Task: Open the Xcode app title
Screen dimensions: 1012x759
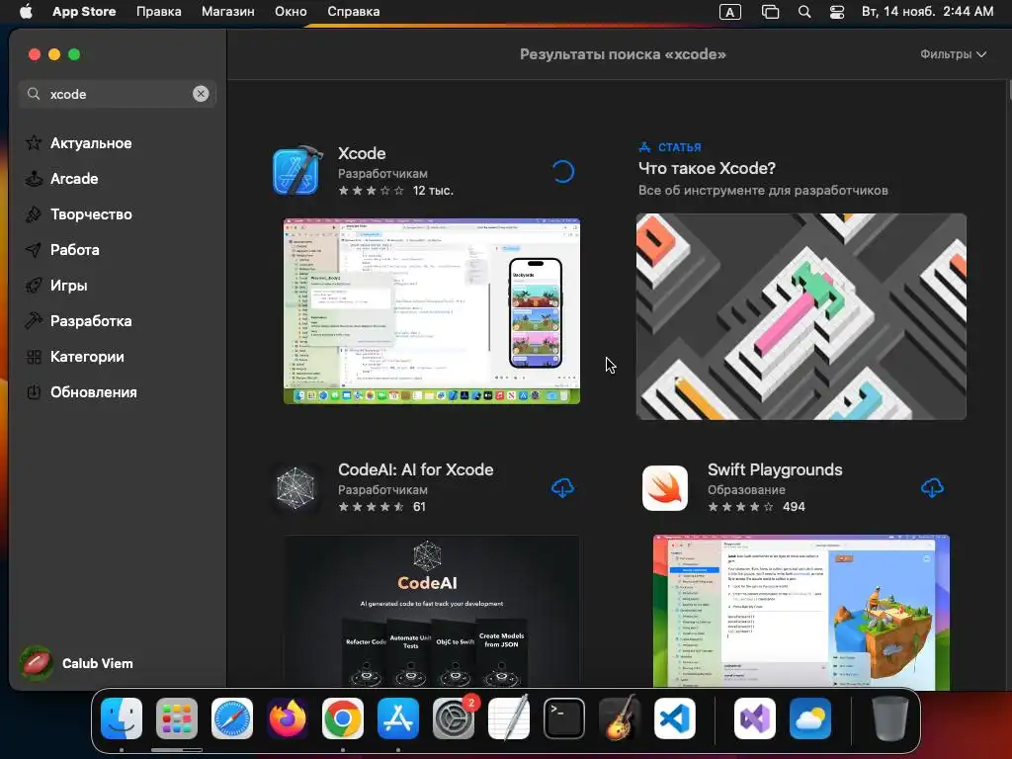Action: (362, 153)
